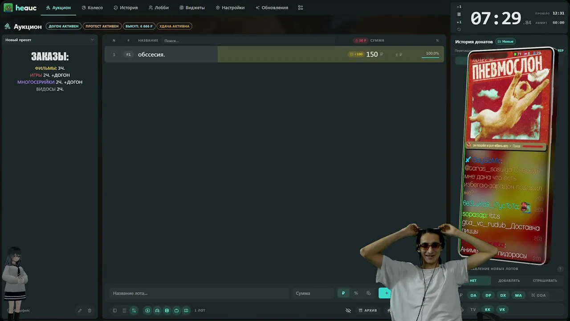The width and height of the screenshot is (570, 321).
Task: Click the pause timer icon
Action: (x=459, y=14)
